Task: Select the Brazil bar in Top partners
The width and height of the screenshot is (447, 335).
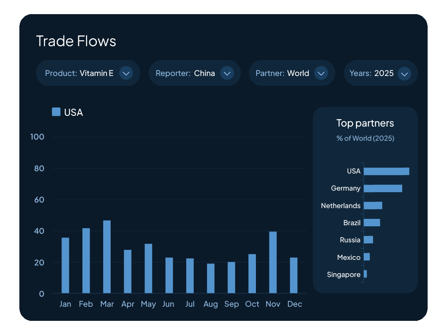Action: click(x=372, y=223)
